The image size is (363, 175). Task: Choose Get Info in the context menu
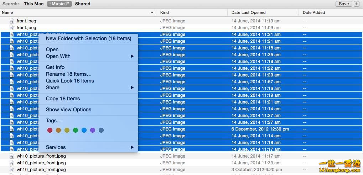coord(55,67)
